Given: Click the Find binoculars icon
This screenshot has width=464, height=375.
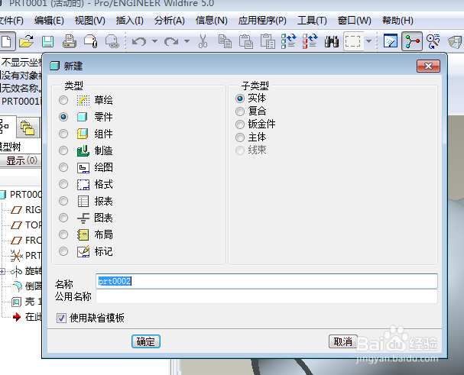Looking at the screenshot, I should (332, 41).
